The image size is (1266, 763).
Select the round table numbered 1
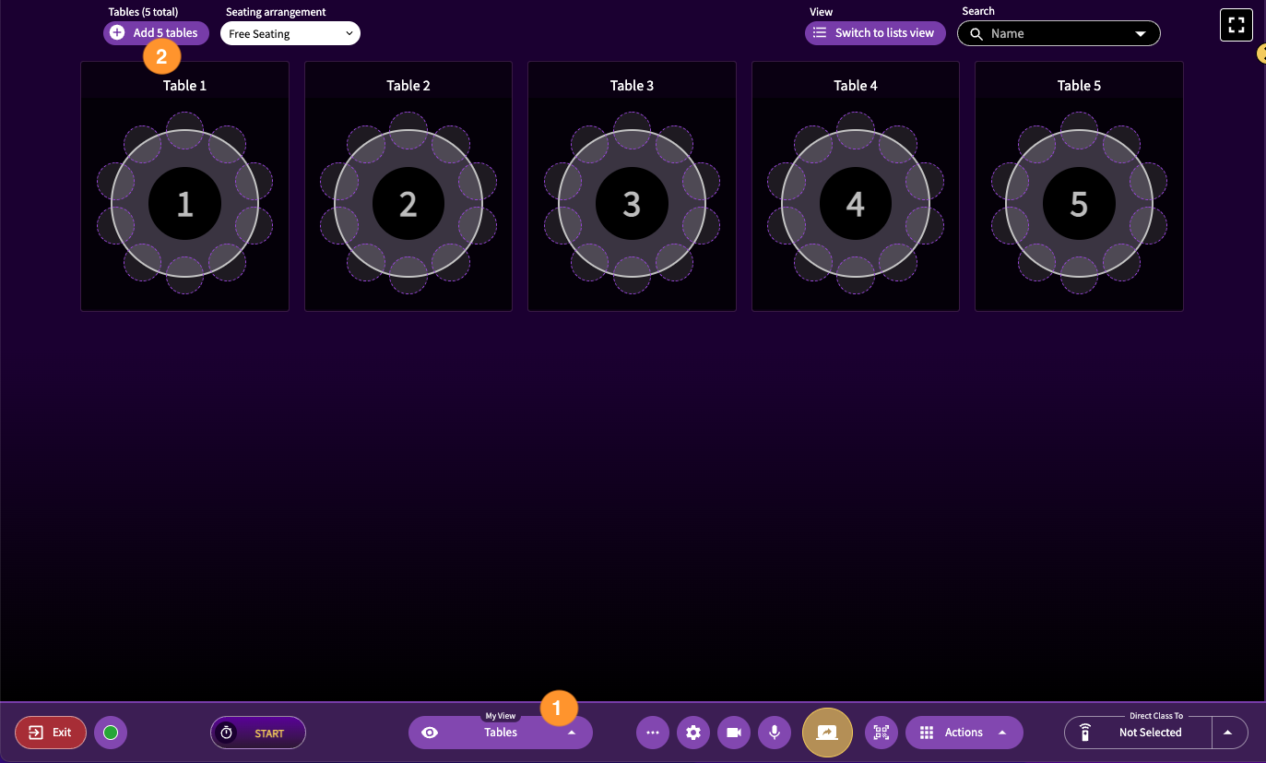coord(184,204)
